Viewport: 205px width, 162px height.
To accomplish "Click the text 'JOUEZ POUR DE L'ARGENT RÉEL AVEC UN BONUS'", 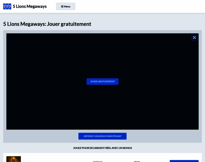I will (x=102, y=148).
